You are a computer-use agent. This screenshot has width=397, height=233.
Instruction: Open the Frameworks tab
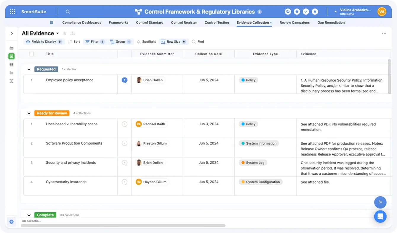point(119,22)
